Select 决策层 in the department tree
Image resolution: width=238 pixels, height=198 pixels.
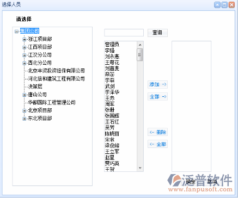35,86
